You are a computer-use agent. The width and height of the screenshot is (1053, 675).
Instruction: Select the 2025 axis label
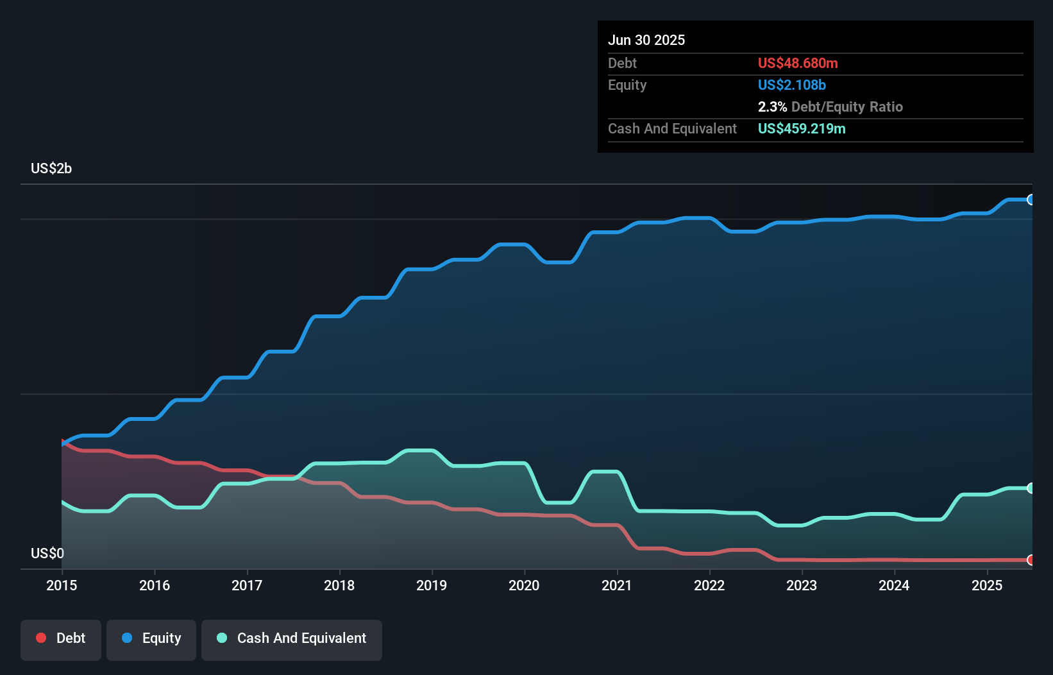click(x=987, y=585)
